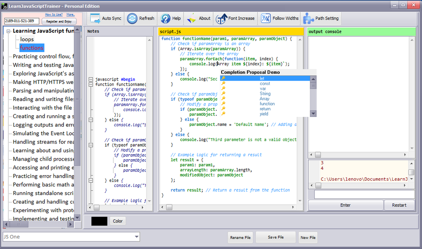Viewport: 422px width, 249px height.
Task: Click the Save File button
Action: (275, 237)
